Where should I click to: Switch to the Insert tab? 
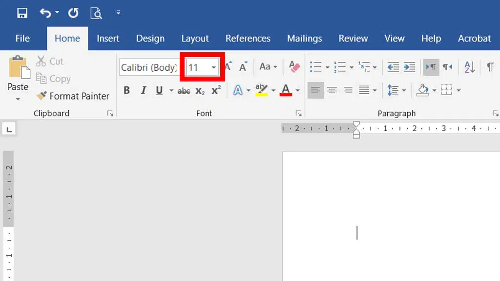[x=108, y=39]
